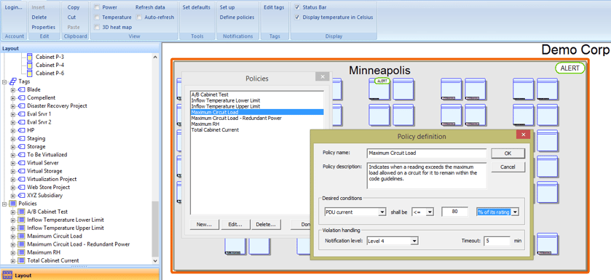Select the Maximum RH policy icon in tree
Screen dimensions: 611x280
point(21,252)
